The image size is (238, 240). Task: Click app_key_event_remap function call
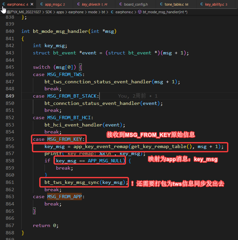pyautogui.click(x=101, y=146)
